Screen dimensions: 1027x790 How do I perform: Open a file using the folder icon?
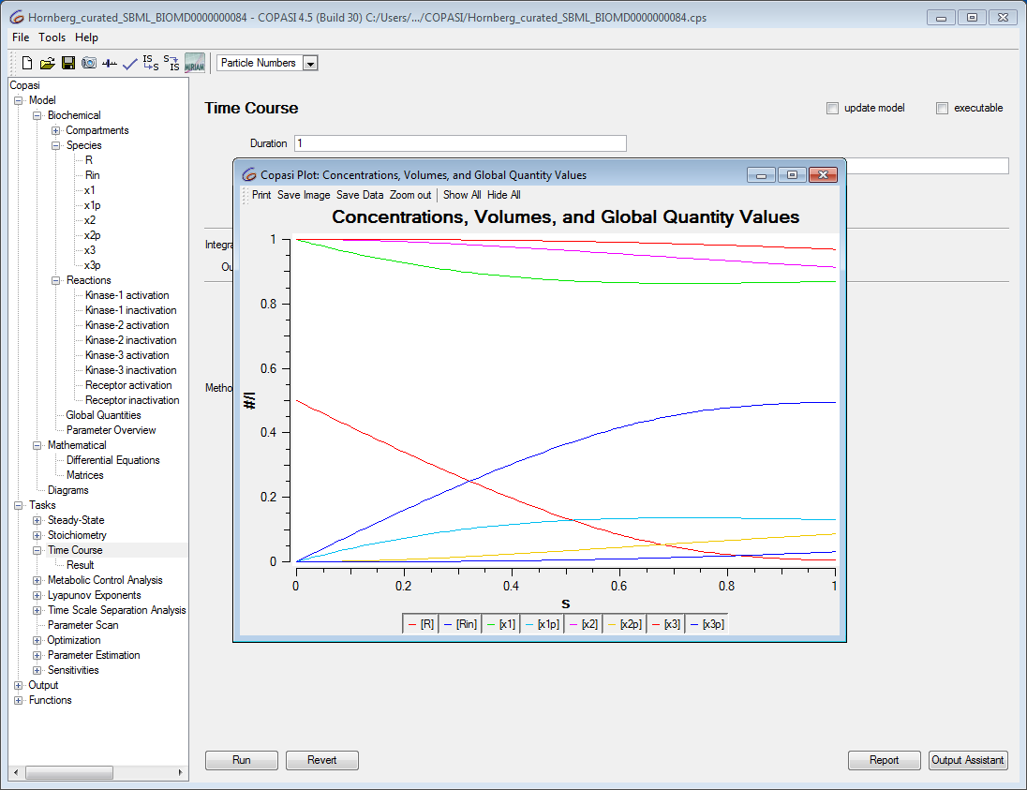[47, 63]
